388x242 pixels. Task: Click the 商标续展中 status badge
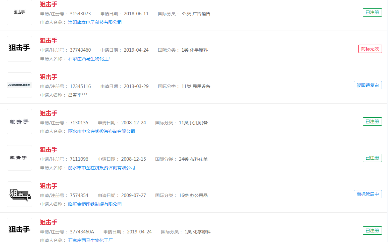pos(368,194)
